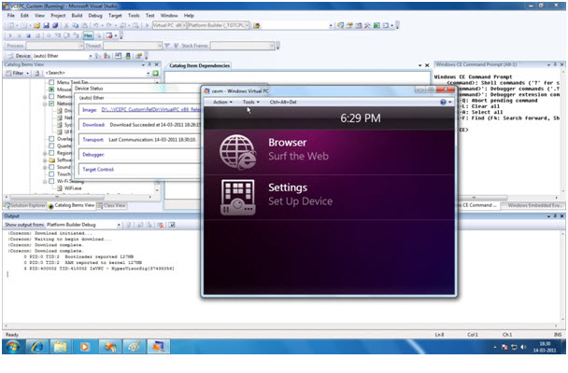Save file with the floppy disk icon
This screenshot has height=373, width=568.
pyautogui.click(x=47, y=26)
